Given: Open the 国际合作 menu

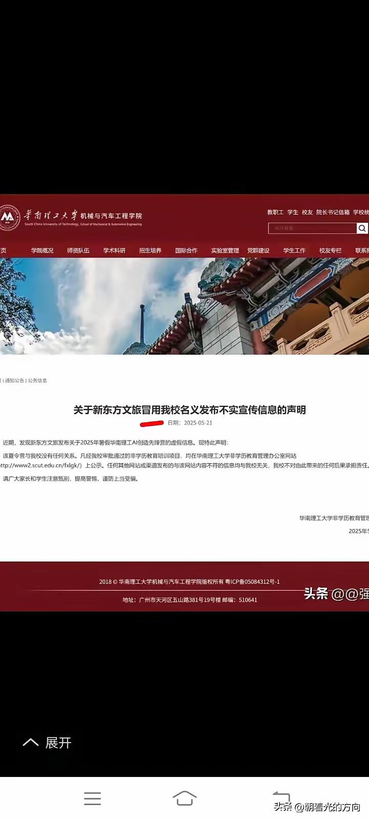Looking at the screenshot, I should [186, 251].
